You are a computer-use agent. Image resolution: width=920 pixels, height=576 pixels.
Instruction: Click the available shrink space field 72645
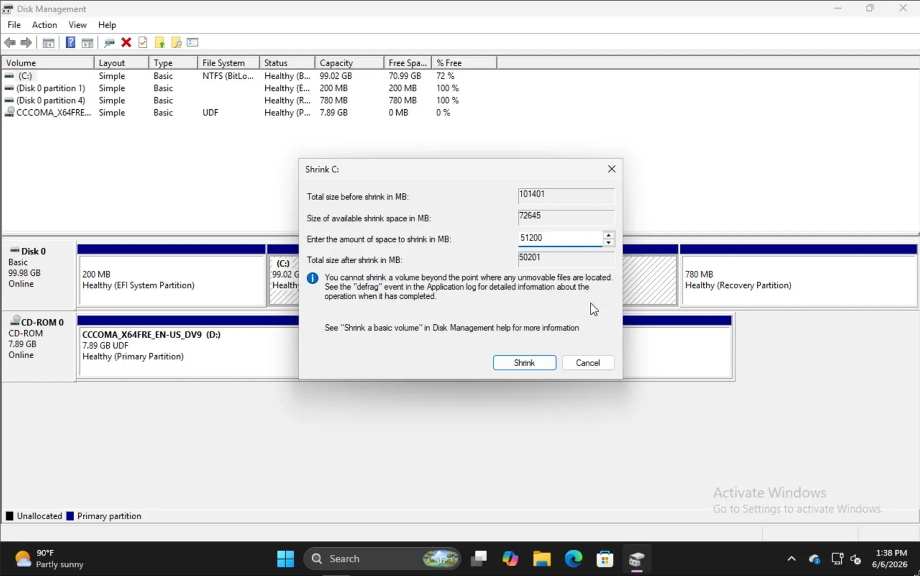[566, 217]
